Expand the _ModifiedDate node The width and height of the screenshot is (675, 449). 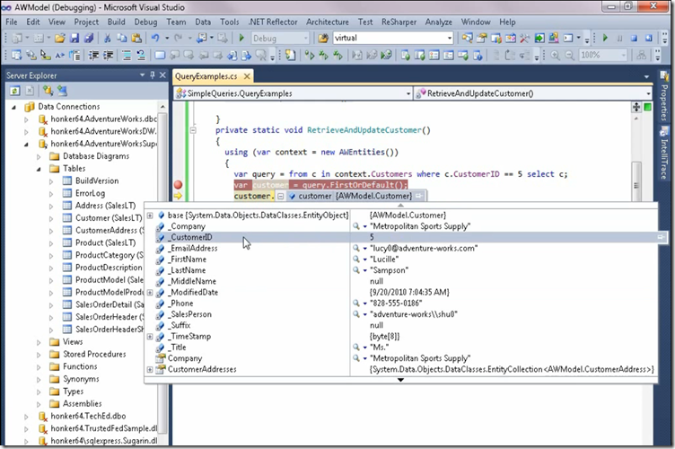[x=150, y=293]
